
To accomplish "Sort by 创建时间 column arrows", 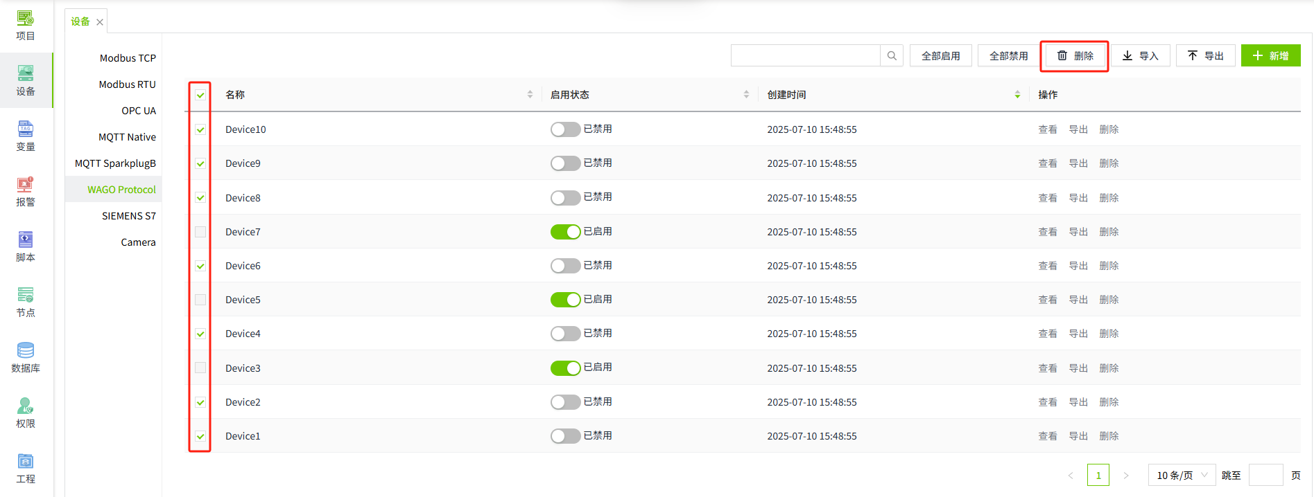I will click(x=1017, y=95).
